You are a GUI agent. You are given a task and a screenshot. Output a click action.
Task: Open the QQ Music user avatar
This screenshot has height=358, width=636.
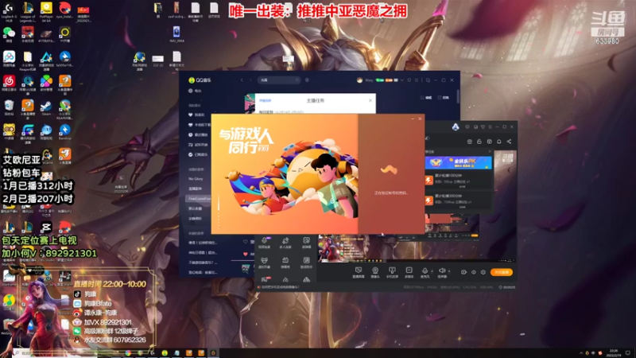click(x=359, y=80)
